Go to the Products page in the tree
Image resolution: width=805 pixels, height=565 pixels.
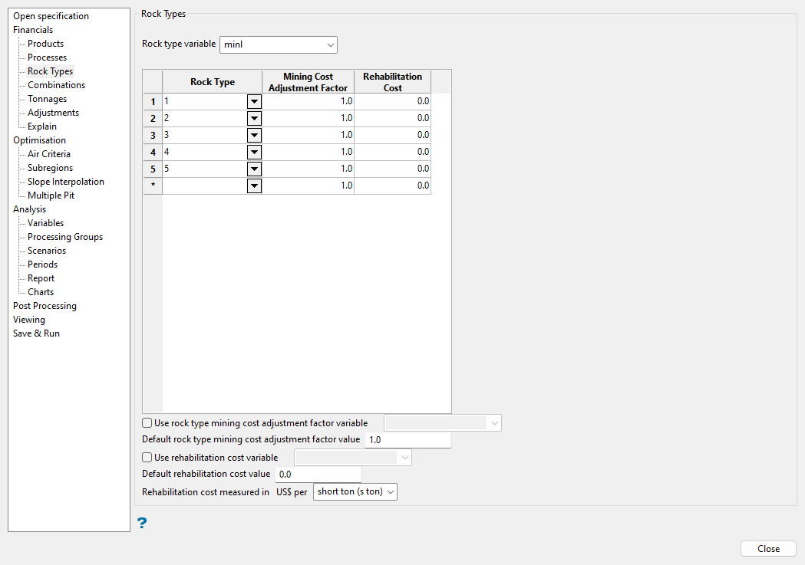(45, 44)
